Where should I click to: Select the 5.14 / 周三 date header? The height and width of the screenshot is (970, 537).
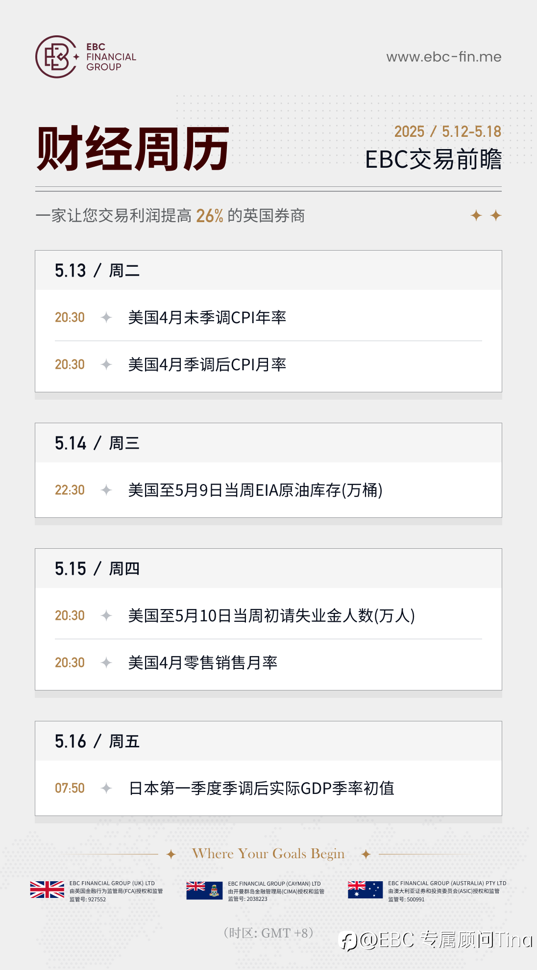tap(268, 443)
